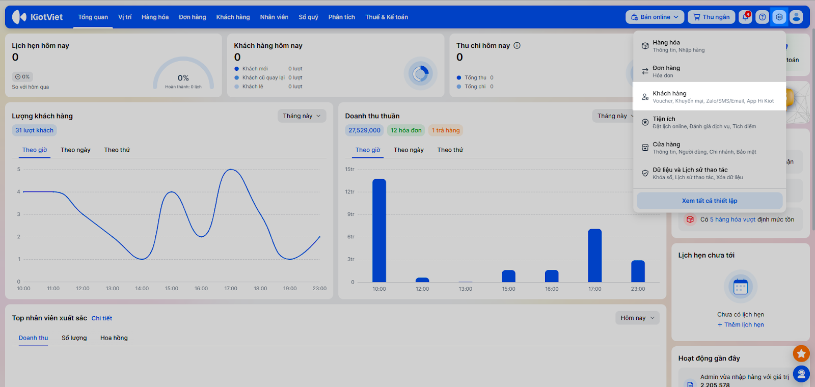Click the 27,529,000 revenue badge
Viewport: 815px width, 387px height.
point(364,130)
